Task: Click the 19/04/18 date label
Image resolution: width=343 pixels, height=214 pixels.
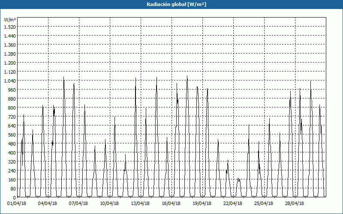Action: coord(202,204)
